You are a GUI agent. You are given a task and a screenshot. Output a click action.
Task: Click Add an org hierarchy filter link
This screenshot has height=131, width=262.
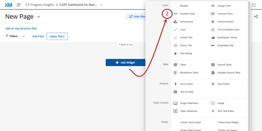[x=21, y=28]
